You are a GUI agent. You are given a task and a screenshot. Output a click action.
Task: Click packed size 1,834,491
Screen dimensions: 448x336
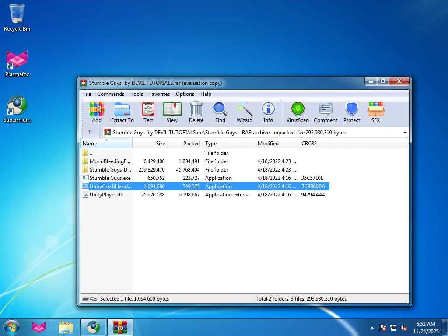click(x=189, y=161)
